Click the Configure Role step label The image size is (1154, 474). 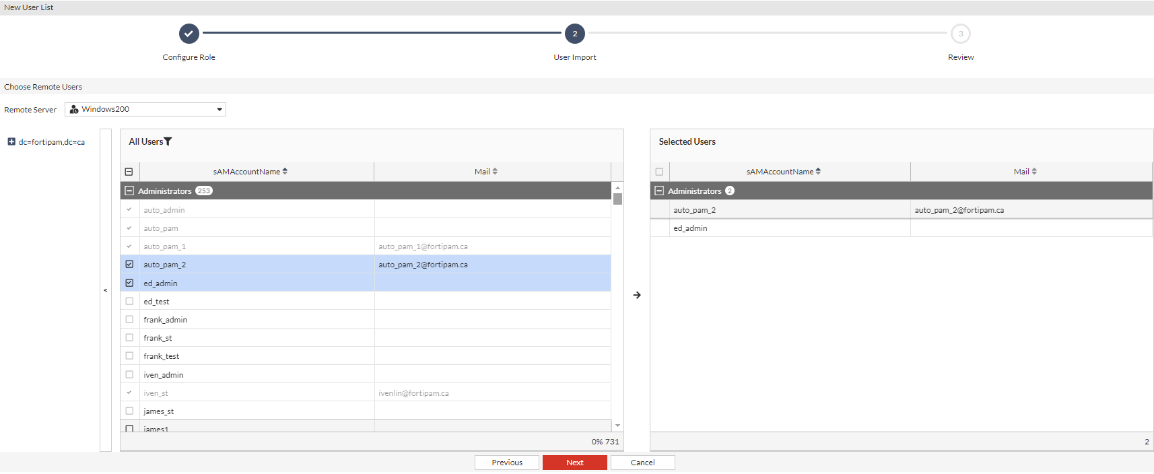[x=189, y=57]
